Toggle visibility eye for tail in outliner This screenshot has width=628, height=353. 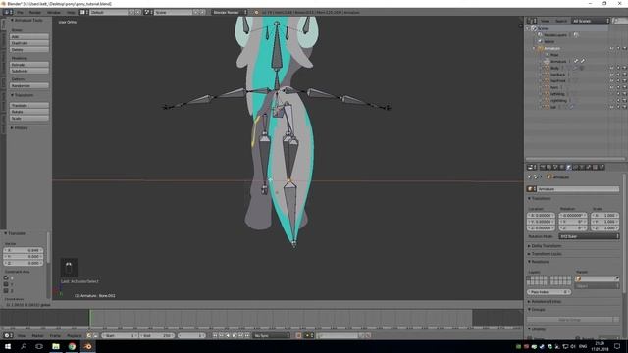(612, 107)
